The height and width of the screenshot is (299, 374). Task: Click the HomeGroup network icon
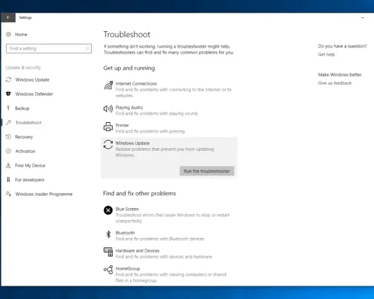[108, 270]
